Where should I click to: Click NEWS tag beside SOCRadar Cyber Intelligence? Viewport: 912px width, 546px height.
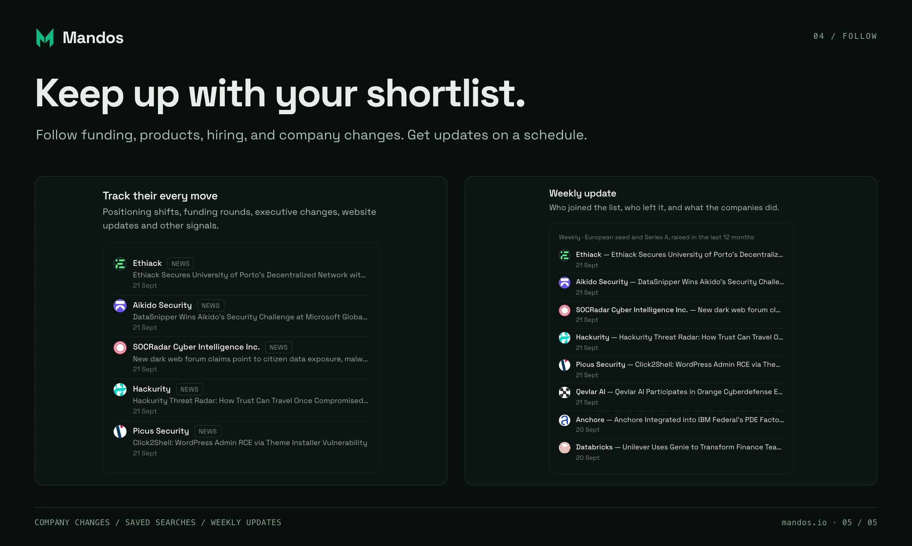point(278,347)
